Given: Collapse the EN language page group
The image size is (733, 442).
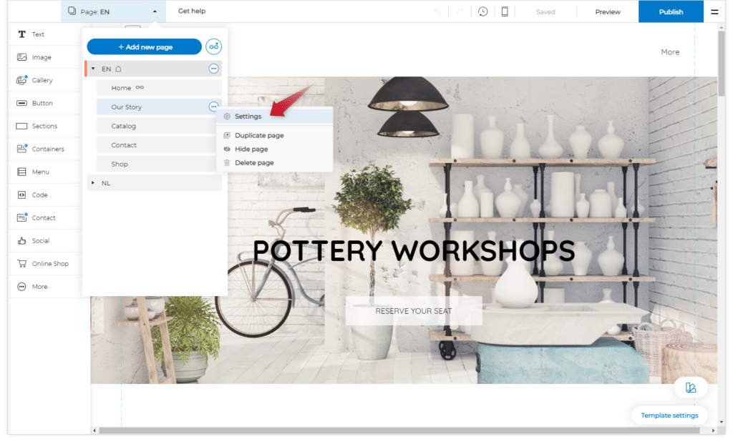Looking at the screenshot, I should click(x=93, y=69).
